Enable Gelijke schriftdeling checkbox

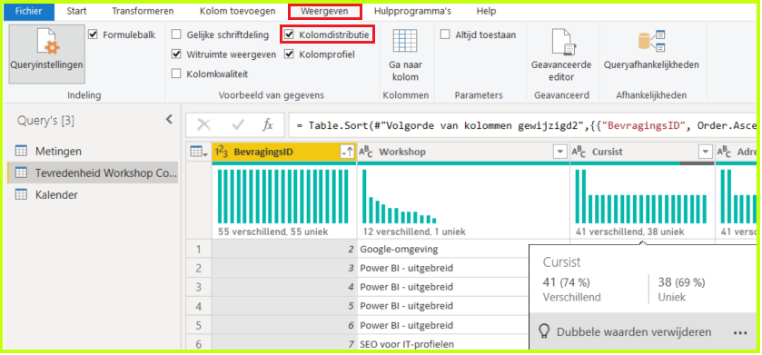point(176,35)
